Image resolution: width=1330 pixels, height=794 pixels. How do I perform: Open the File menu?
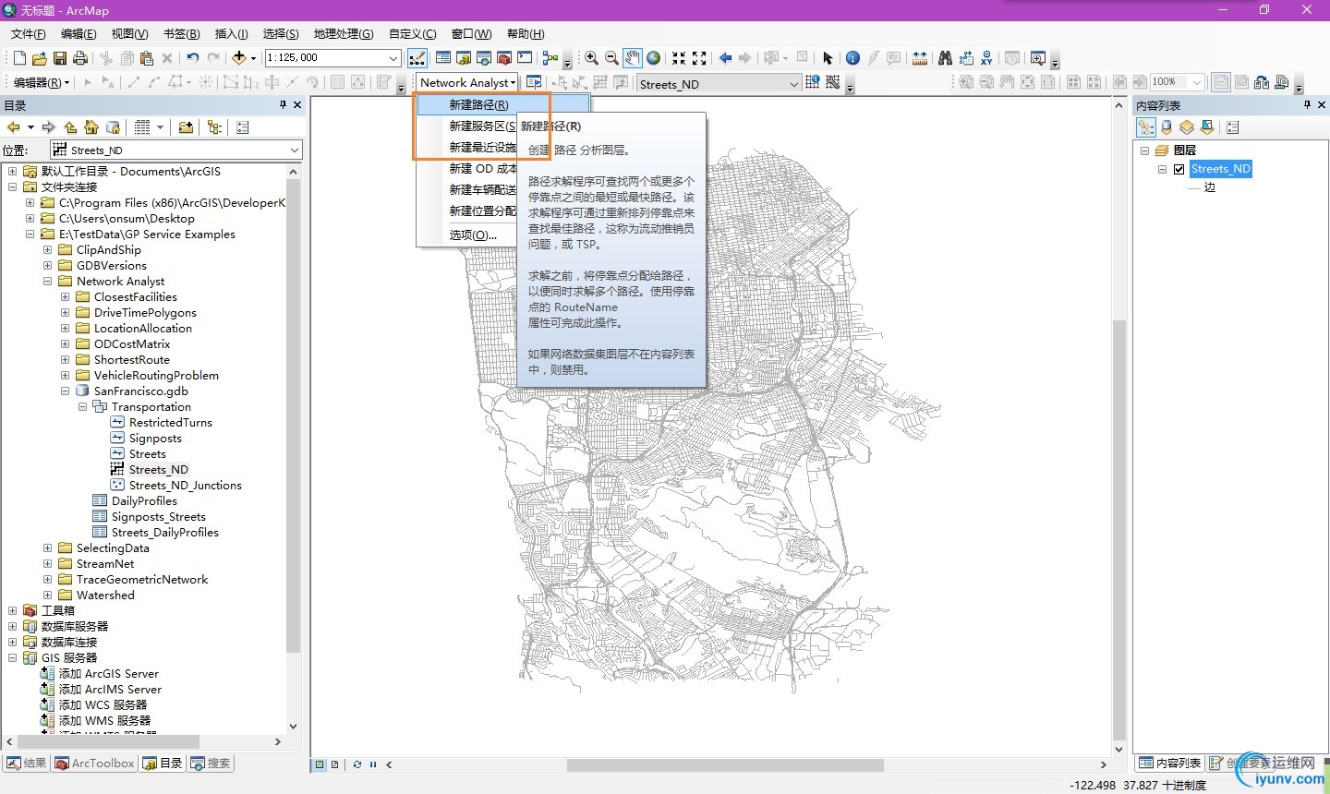(x=28, y=34)
